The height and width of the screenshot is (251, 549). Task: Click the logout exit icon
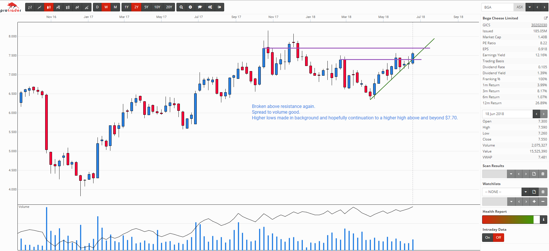click(219, 7)
